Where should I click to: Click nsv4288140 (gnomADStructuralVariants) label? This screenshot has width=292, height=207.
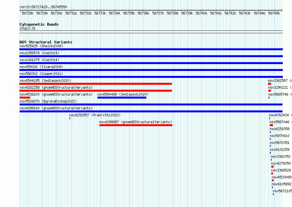(56, 108)
